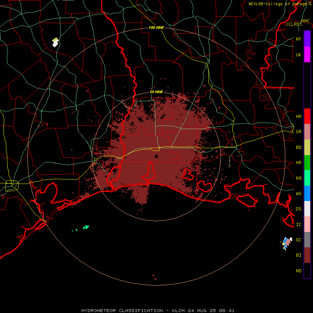Click the WS legend label
Screen dimensions: 313x313
pyautogui.click(x=298, y=194)
